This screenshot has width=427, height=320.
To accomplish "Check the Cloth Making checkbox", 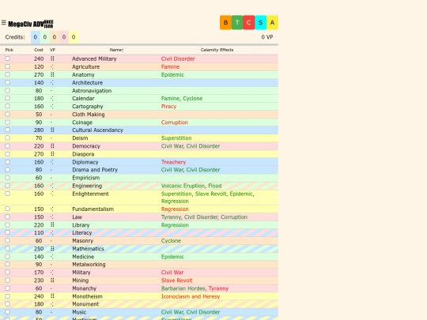I will click(x=8, y=114).
